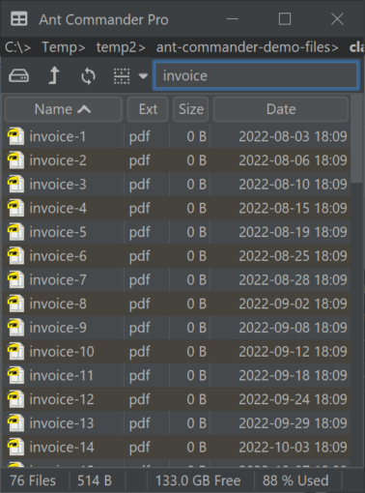Focus the invoice filter text field
This screenshot has width=365, height=493.
click(256, 75)
